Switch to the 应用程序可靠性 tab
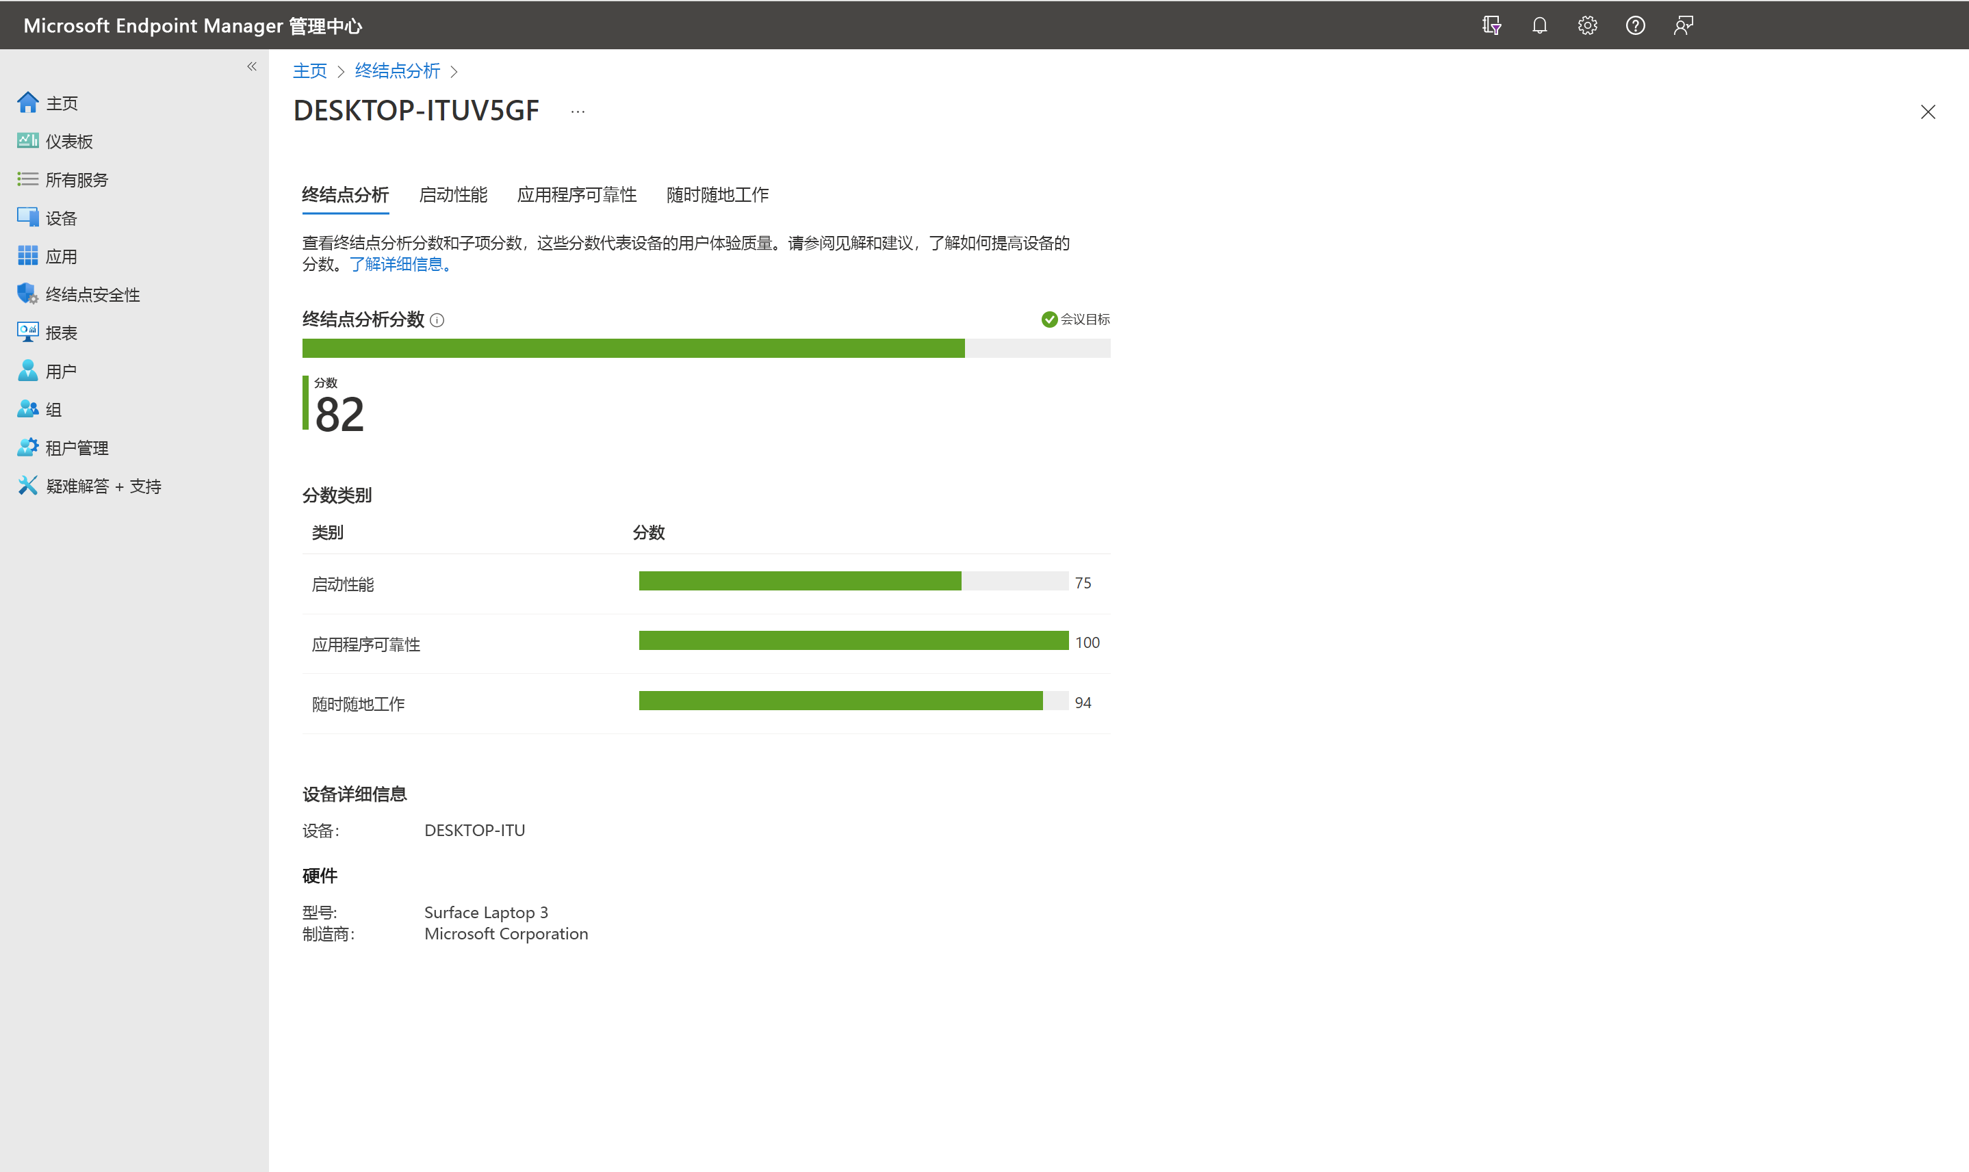This screenshot has height=1172, width=1969. (x=576, y=194)
